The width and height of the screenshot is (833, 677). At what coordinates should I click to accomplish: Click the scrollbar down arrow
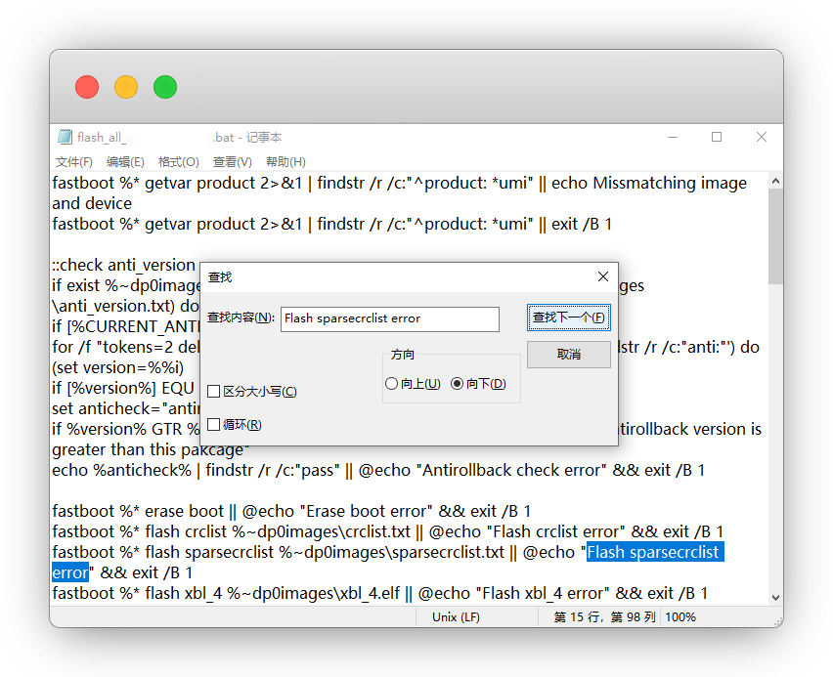pyautogui.click(x=775, y=597)
